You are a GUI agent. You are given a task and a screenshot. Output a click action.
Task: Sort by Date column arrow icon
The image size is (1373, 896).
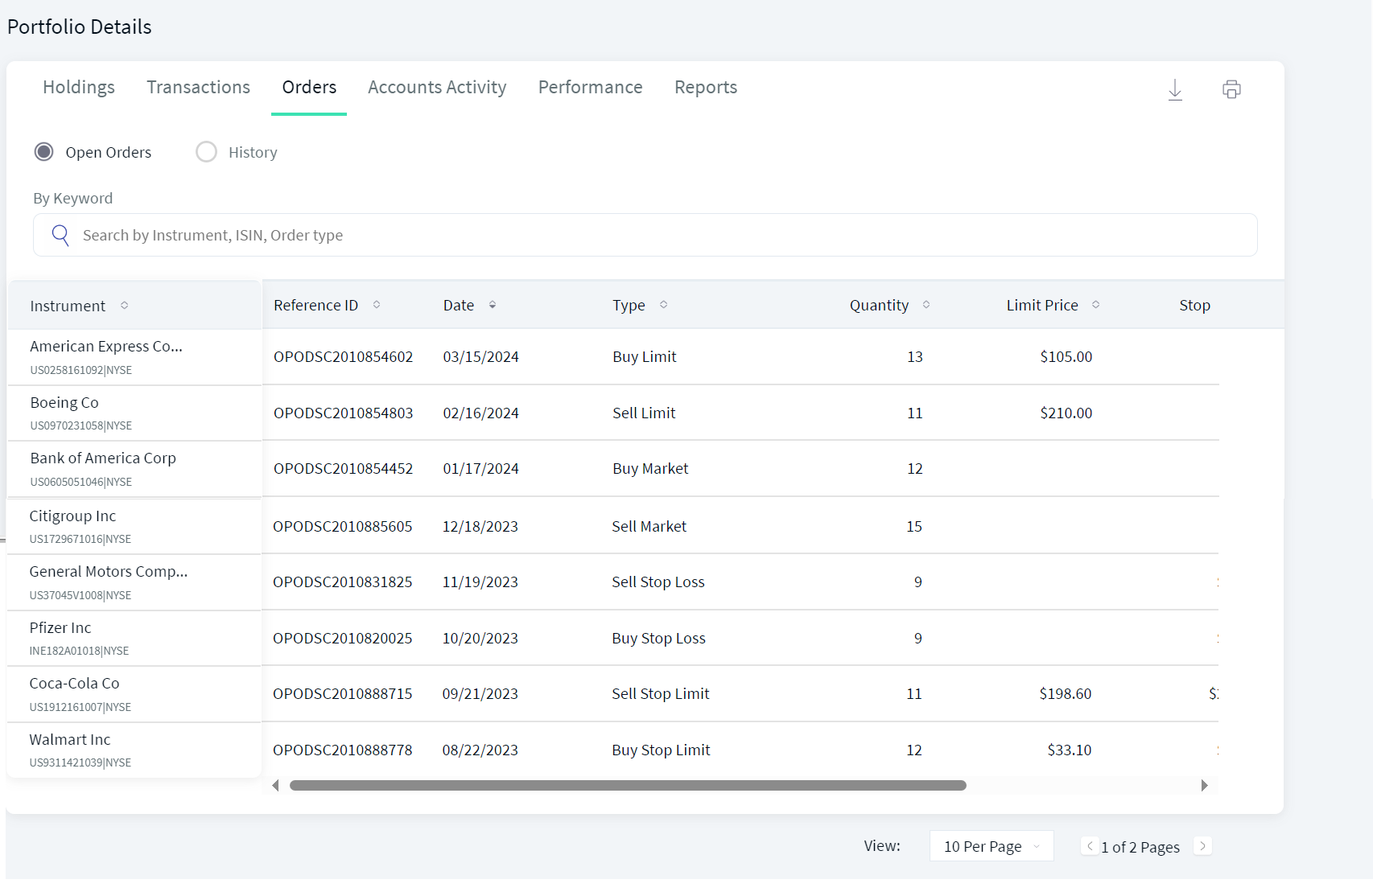click(x=493, y=305)
